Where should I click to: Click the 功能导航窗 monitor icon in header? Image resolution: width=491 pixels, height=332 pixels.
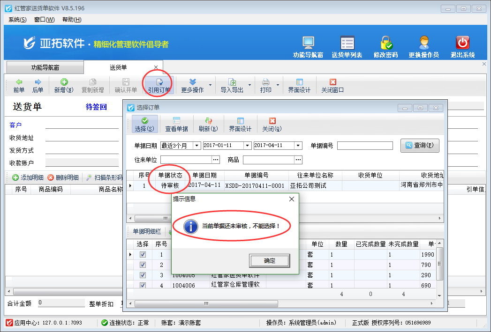coord(308,43)
